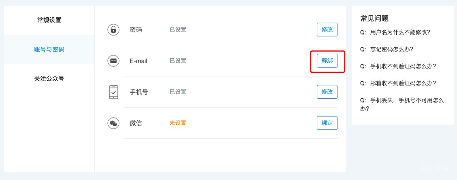
Task: Click the 微信 row label
Action: (x=136, y=123)
